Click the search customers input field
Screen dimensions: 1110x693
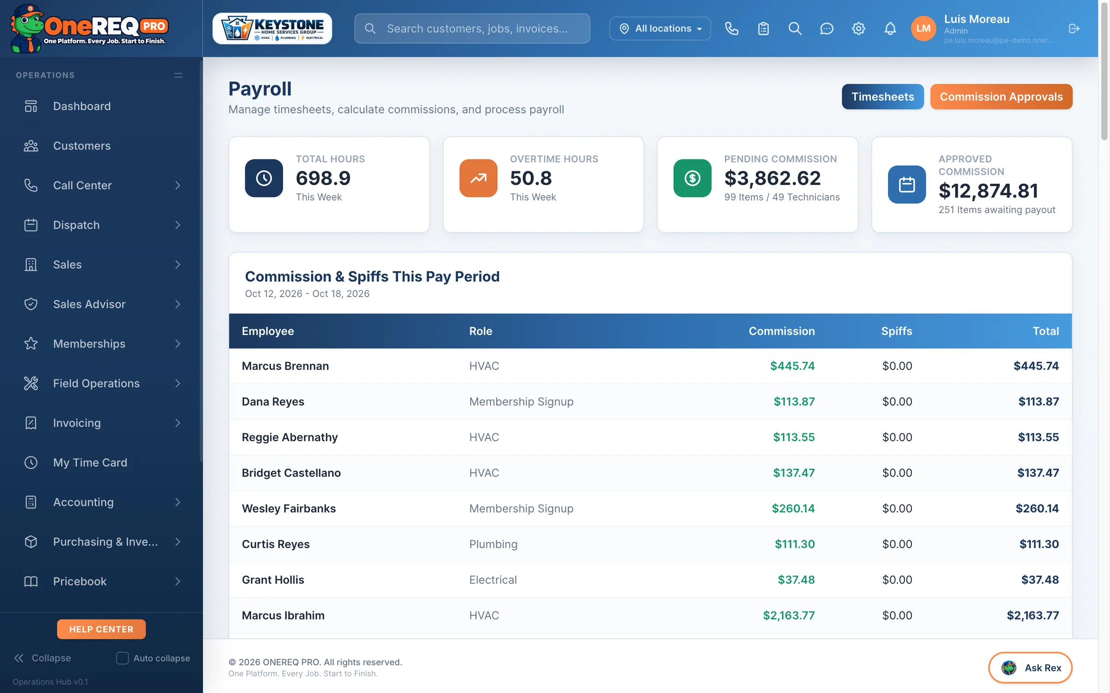pos(472,29)
